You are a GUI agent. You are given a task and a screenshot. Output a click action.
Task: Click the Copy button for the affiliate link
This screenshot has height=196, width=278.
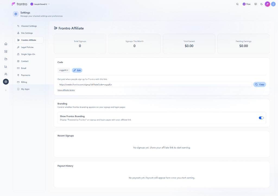click(260, 84)
